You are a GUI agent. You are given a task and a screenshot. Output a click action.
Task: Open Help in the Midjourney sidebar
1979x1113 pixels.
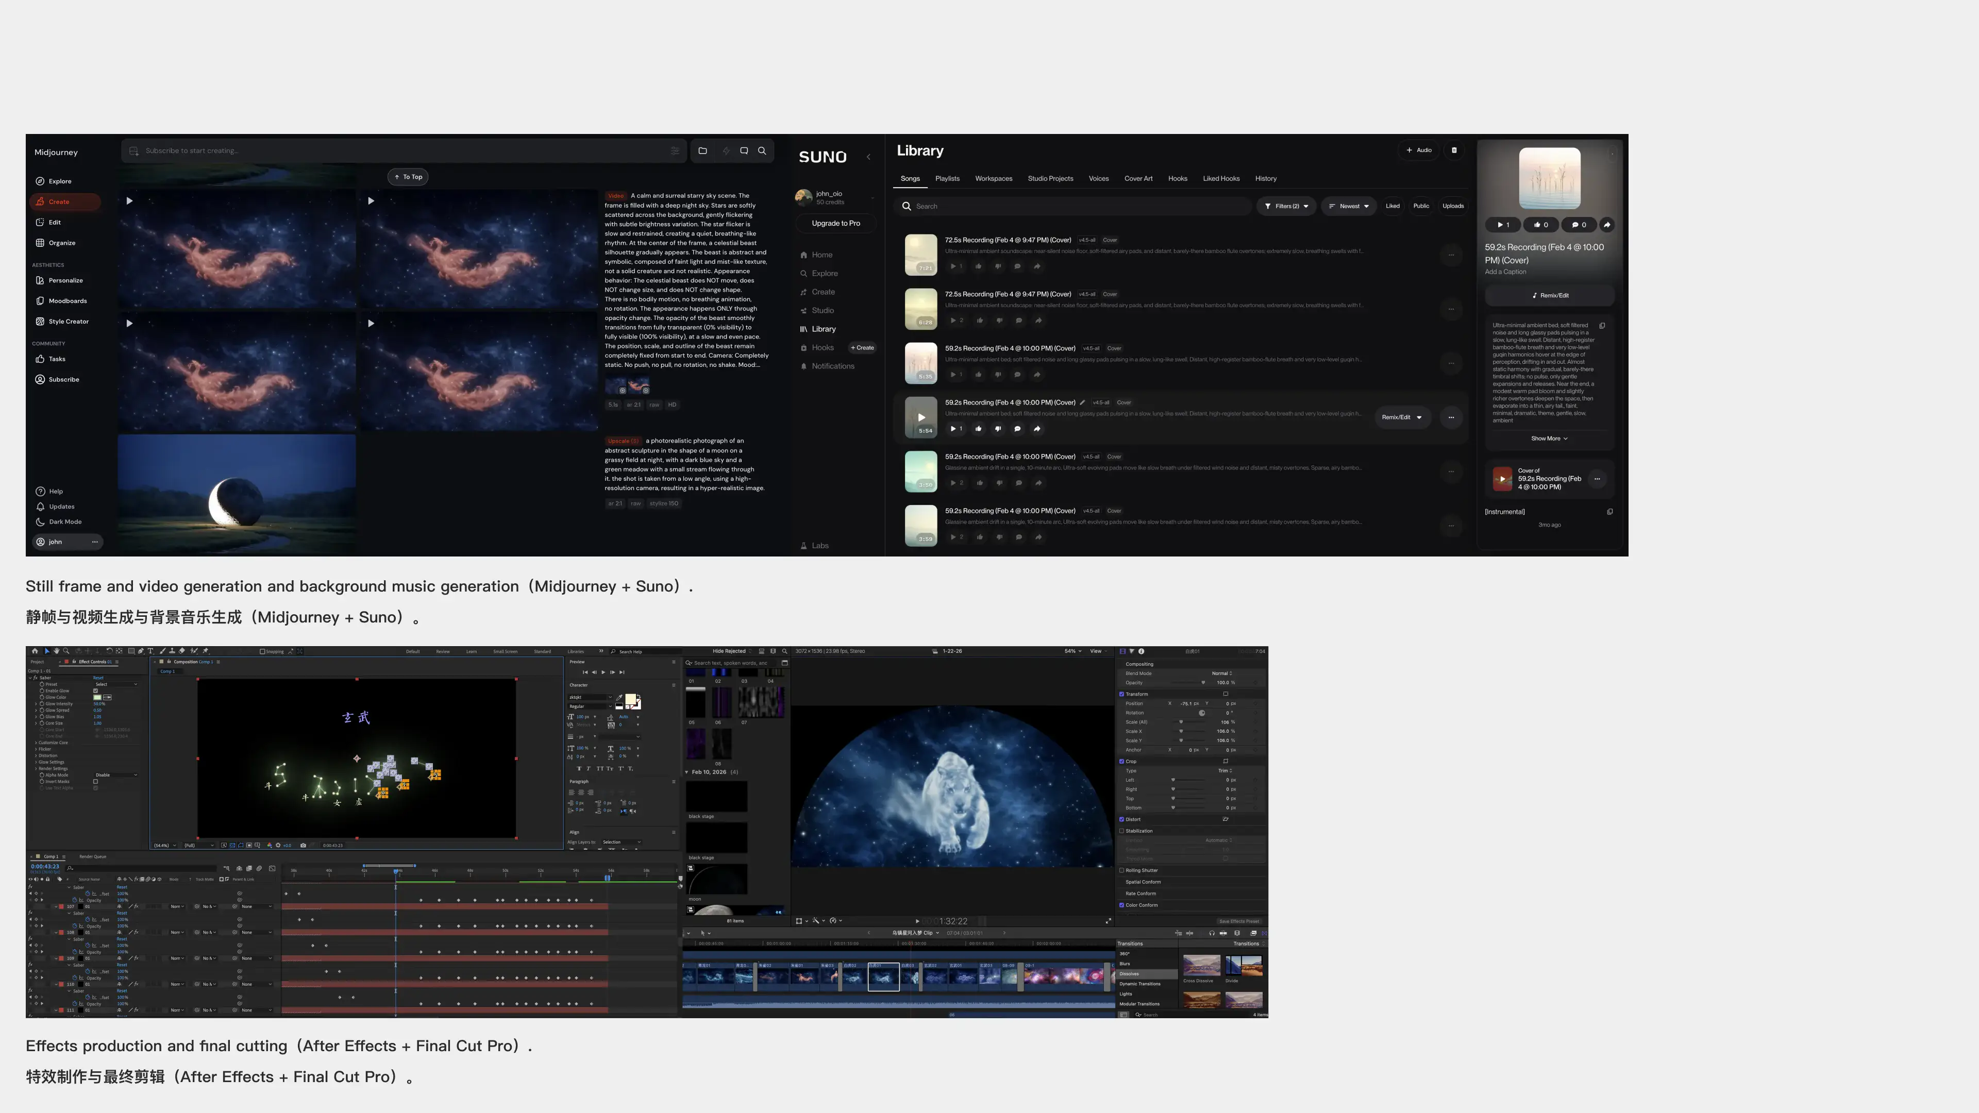point(50,492)
